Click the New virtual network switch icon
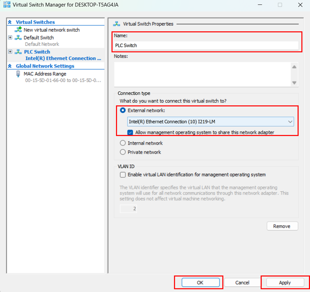 18,30
